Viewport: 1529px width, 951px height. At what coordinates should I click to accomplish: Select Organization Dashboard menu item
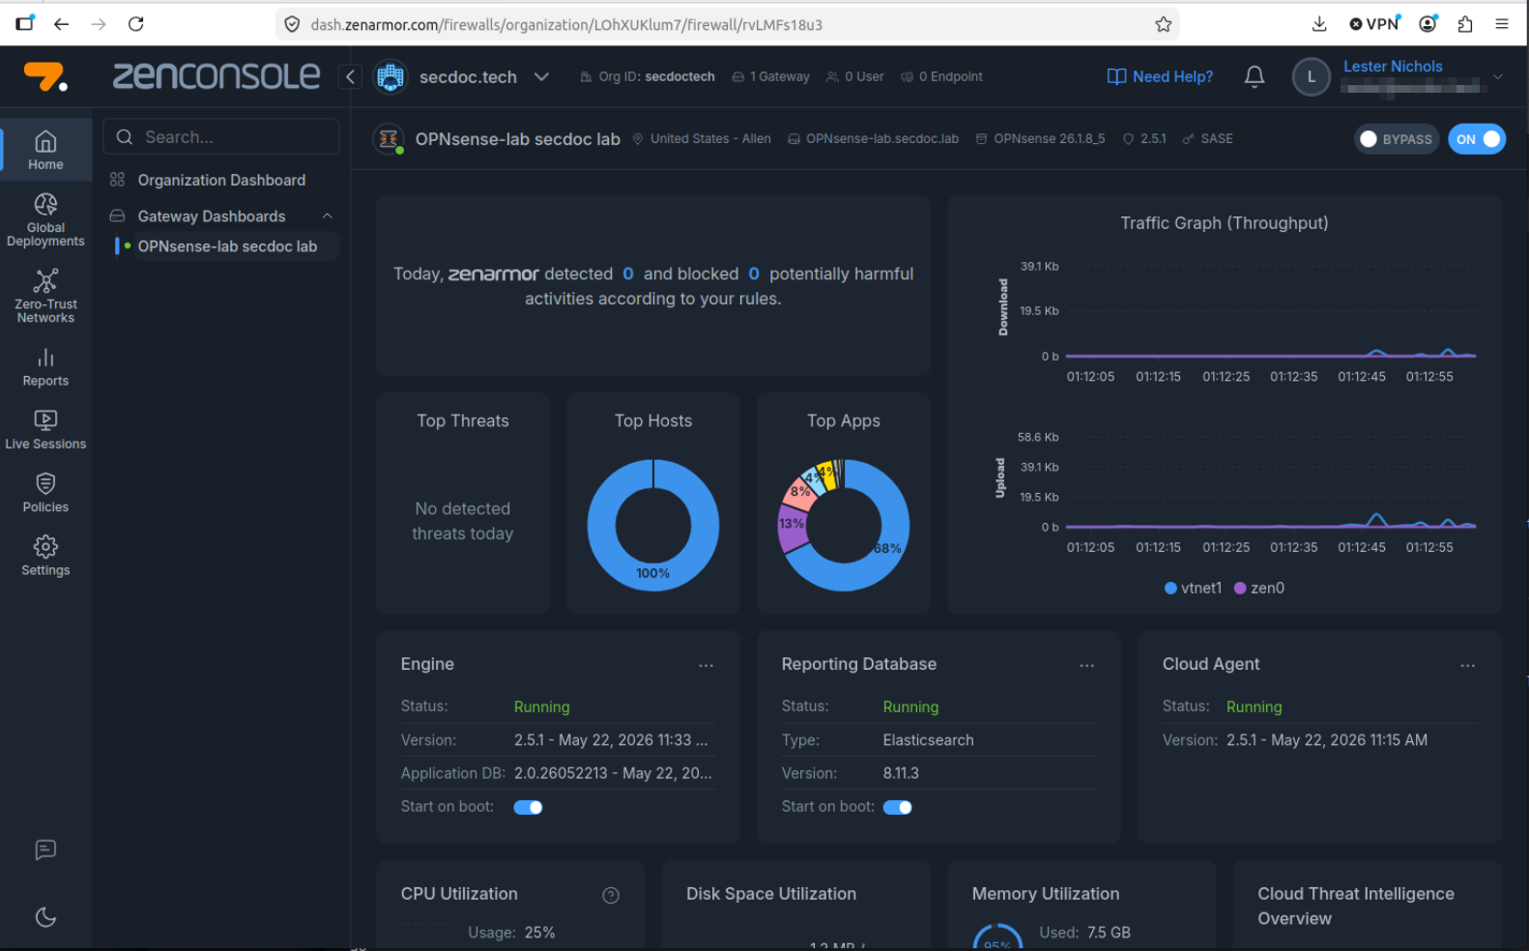pos(221,180)
